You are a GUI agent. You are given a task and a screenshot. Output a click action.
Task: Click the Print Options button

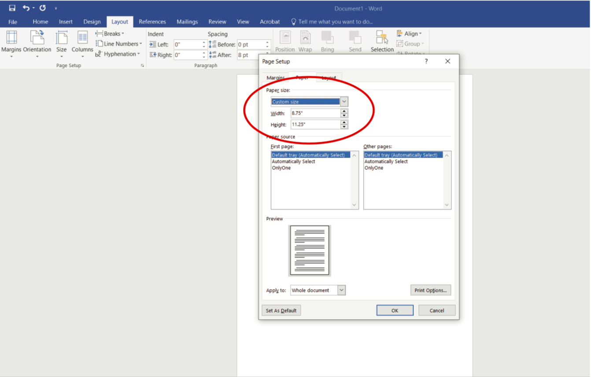pos(430,290)
